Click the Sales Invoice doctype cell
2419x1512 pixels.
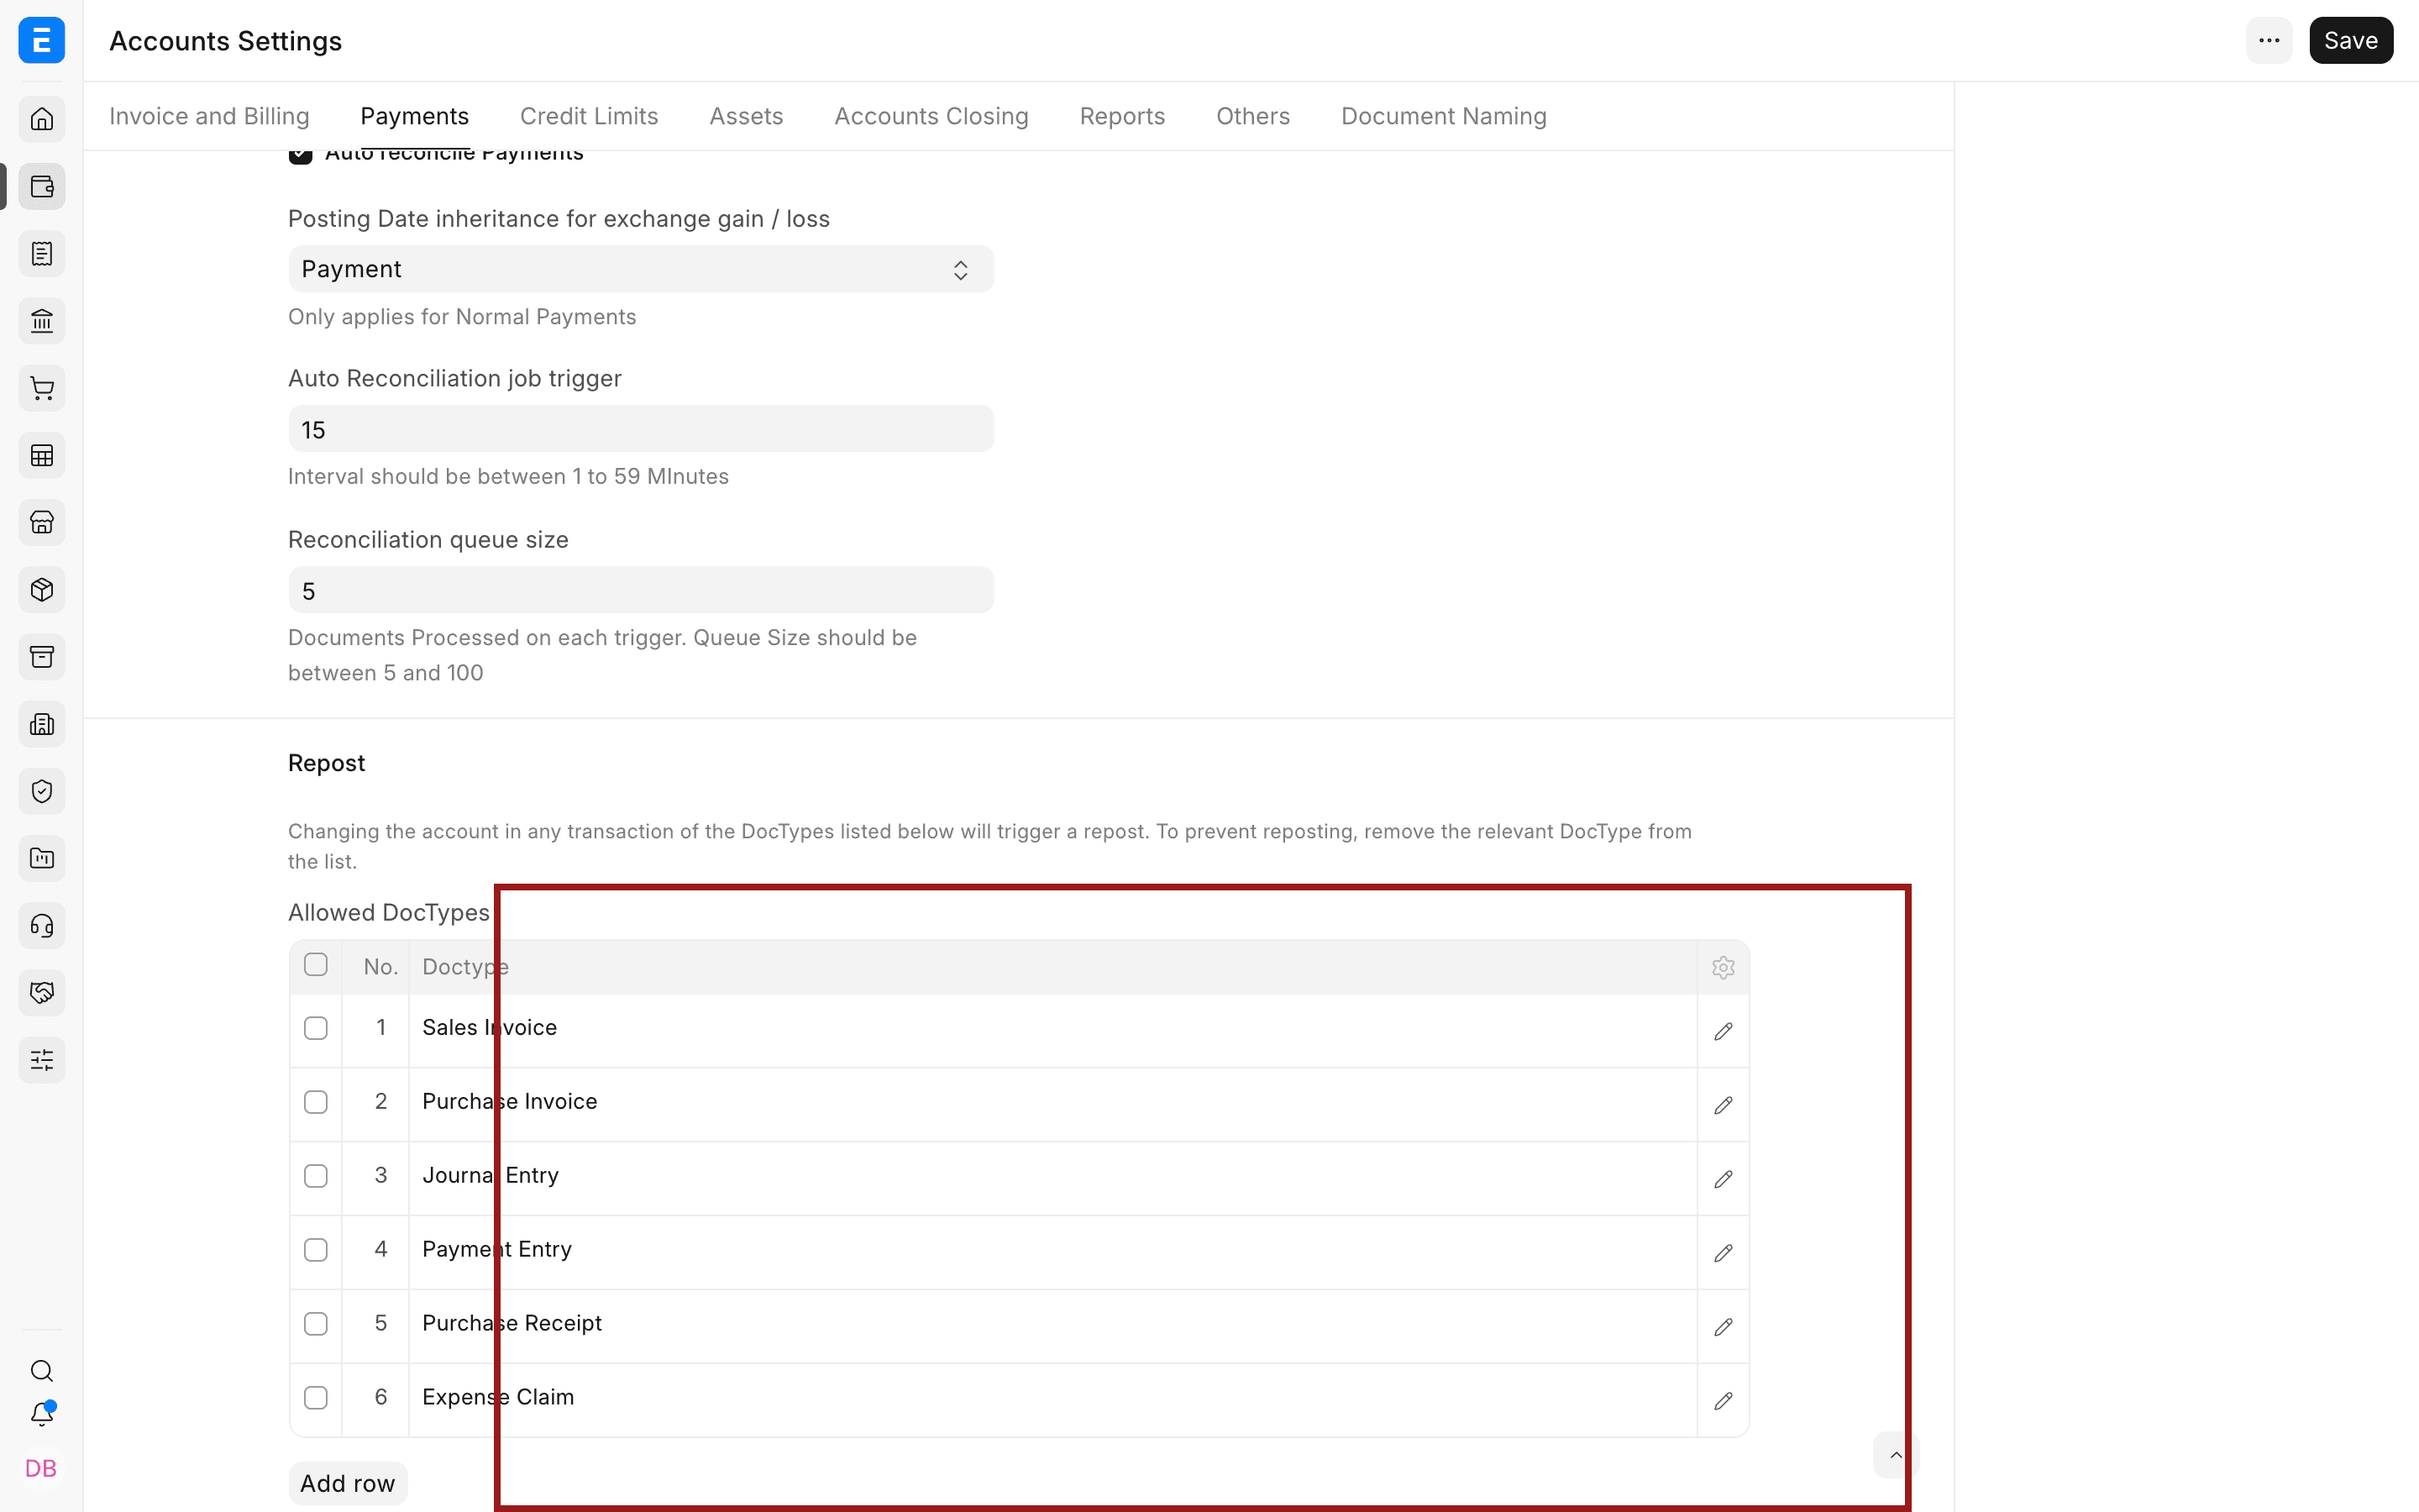point(1052,1029)
